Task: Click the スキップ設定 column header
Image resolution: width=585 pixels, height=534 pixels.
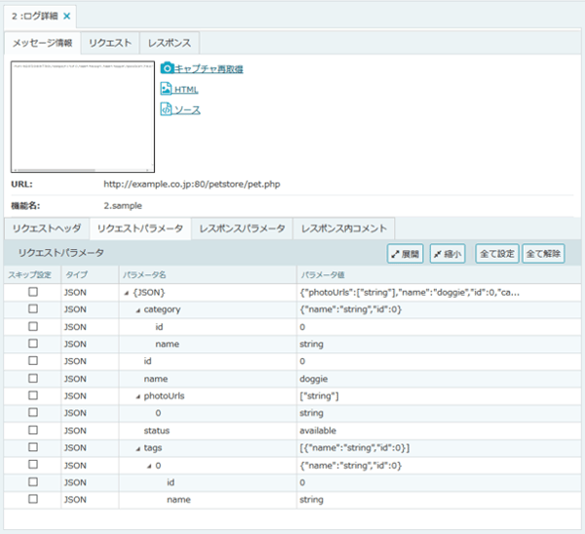Action: tap(30, 275)
